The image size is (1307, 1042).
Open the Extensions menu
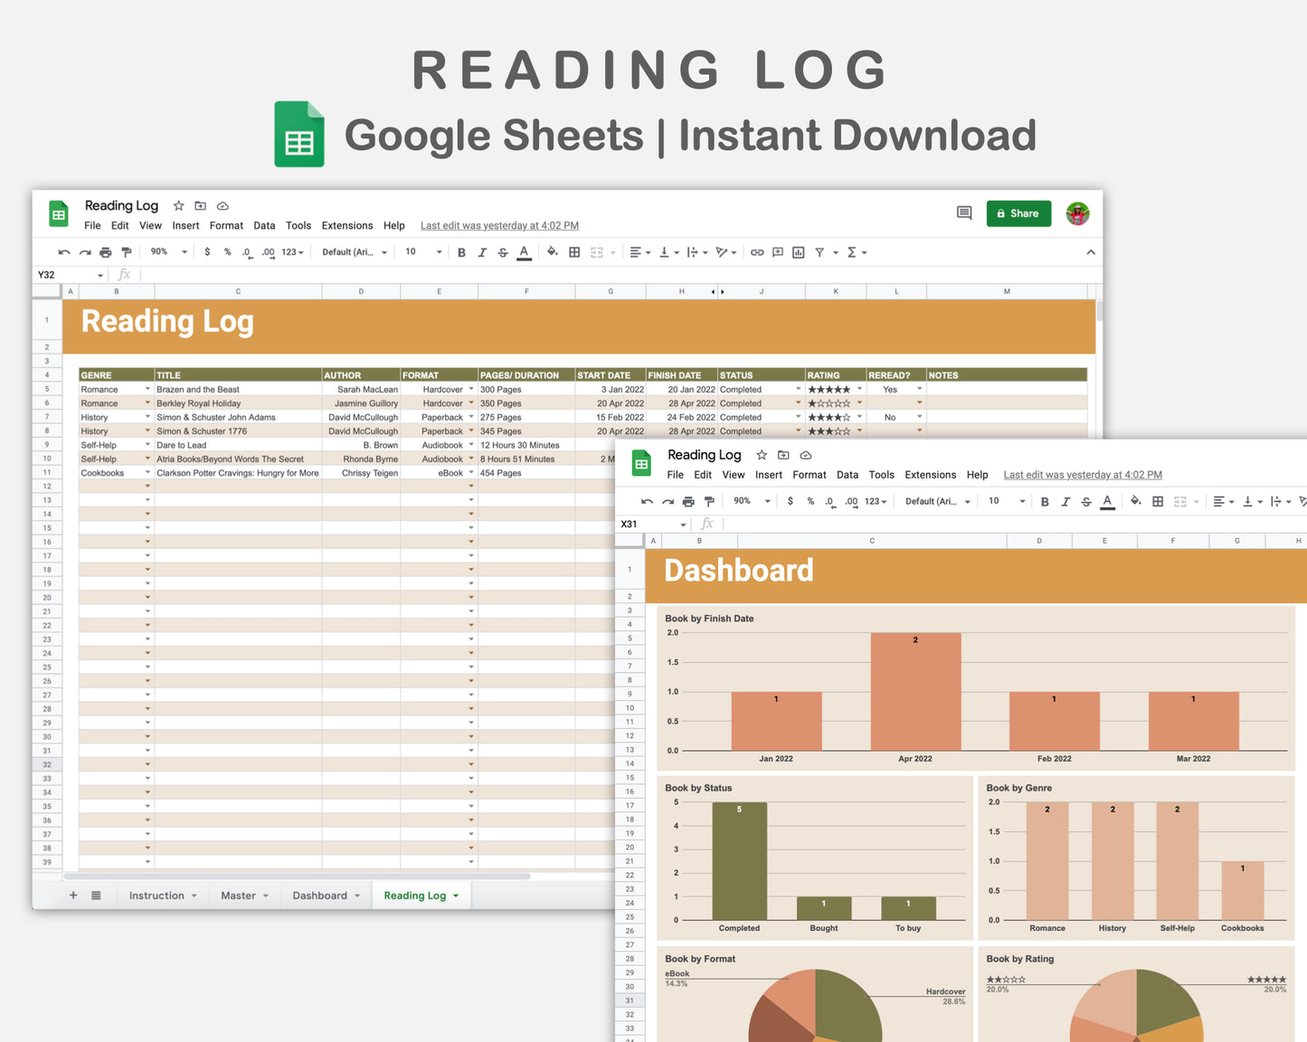pos(346,225)
